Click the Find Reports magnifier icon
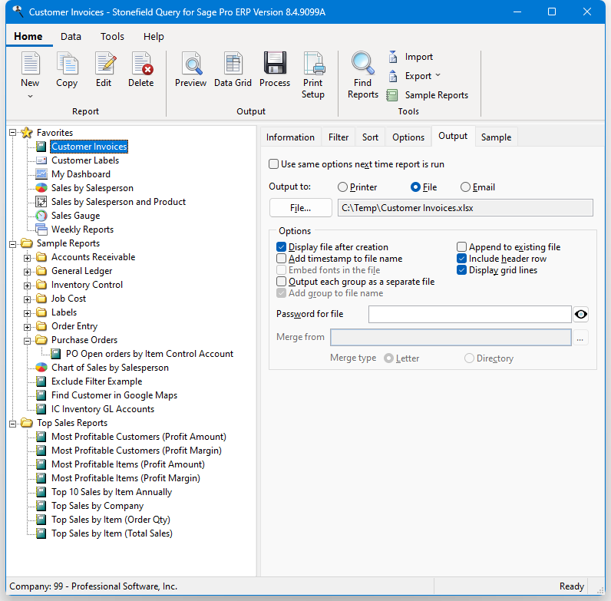The width and height of the screenshot is (611, 601). [363, 63]
